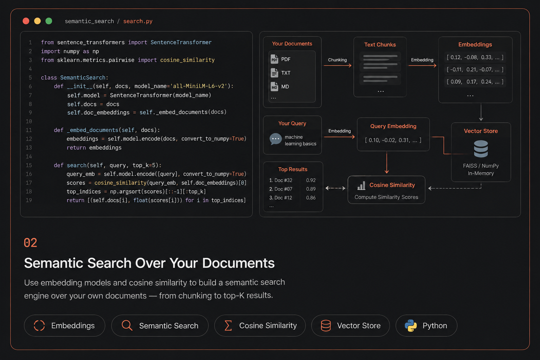540x360 pixels.
Task: Click the Vector Store tag database icon
Action: (326, 326)
